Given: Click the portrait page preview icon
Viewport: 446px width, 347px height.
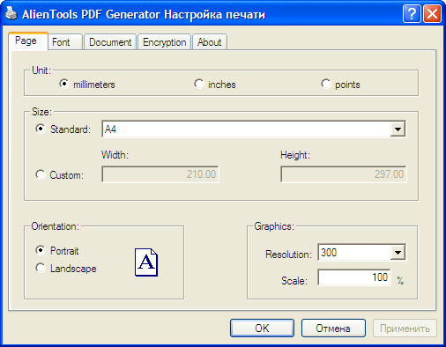Looking at the screenshot, I should (x=146, y=262).
